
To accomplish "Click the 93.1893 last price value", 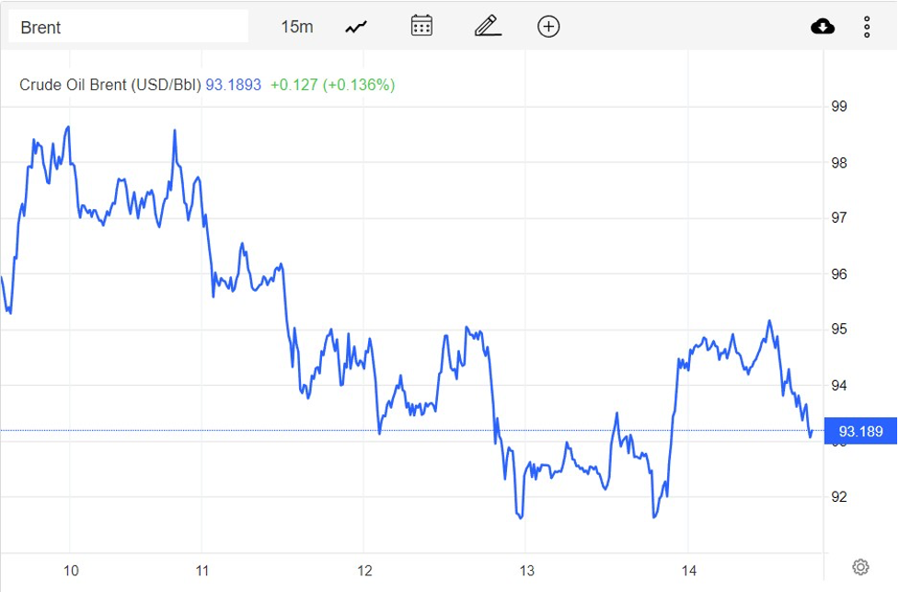I will (233, 85).
